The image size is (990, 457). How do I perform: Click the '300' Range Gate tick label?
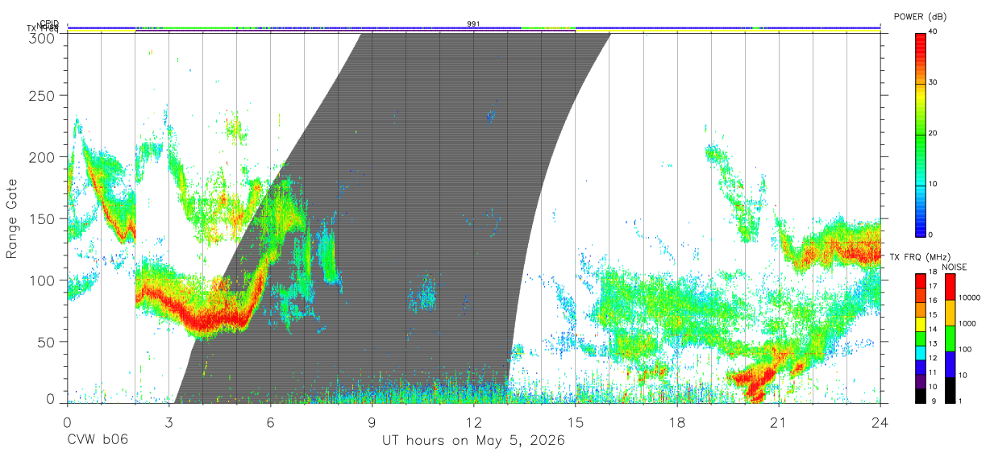[x=43, y=38]
